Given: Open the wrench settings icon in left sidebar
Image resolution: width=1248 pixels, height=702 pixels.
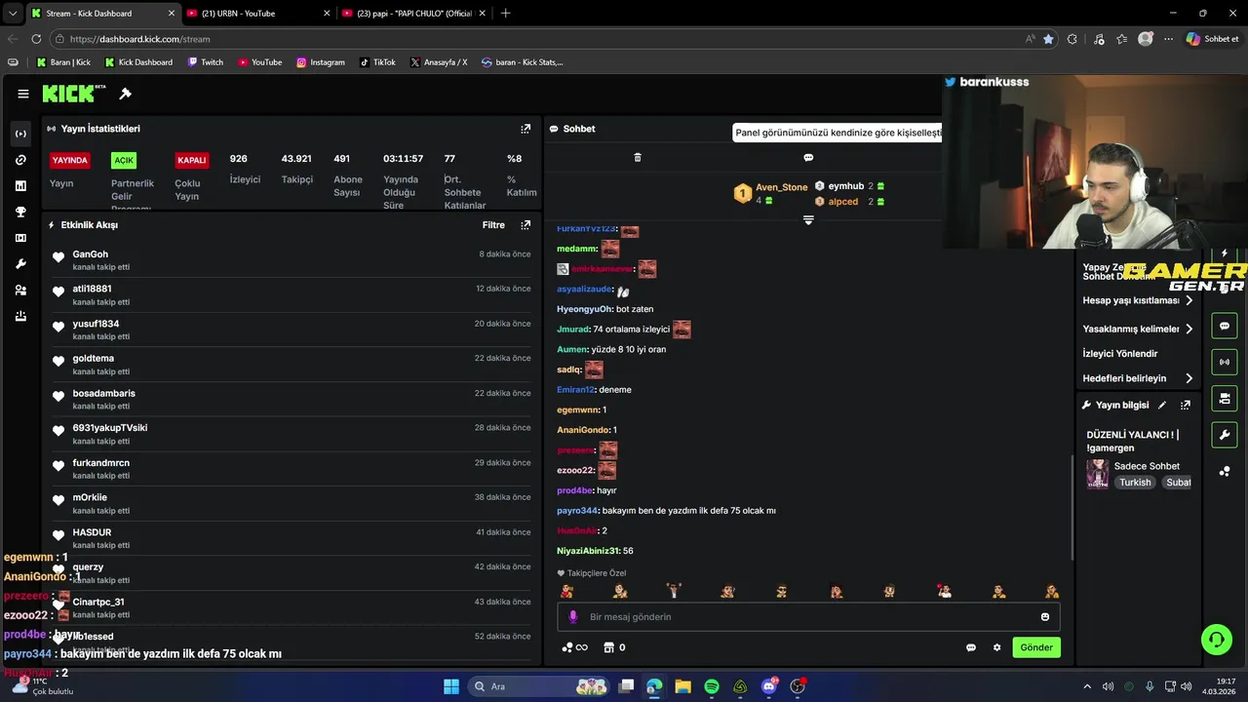Looking at the screenshot, I should (x=20, y=264).
